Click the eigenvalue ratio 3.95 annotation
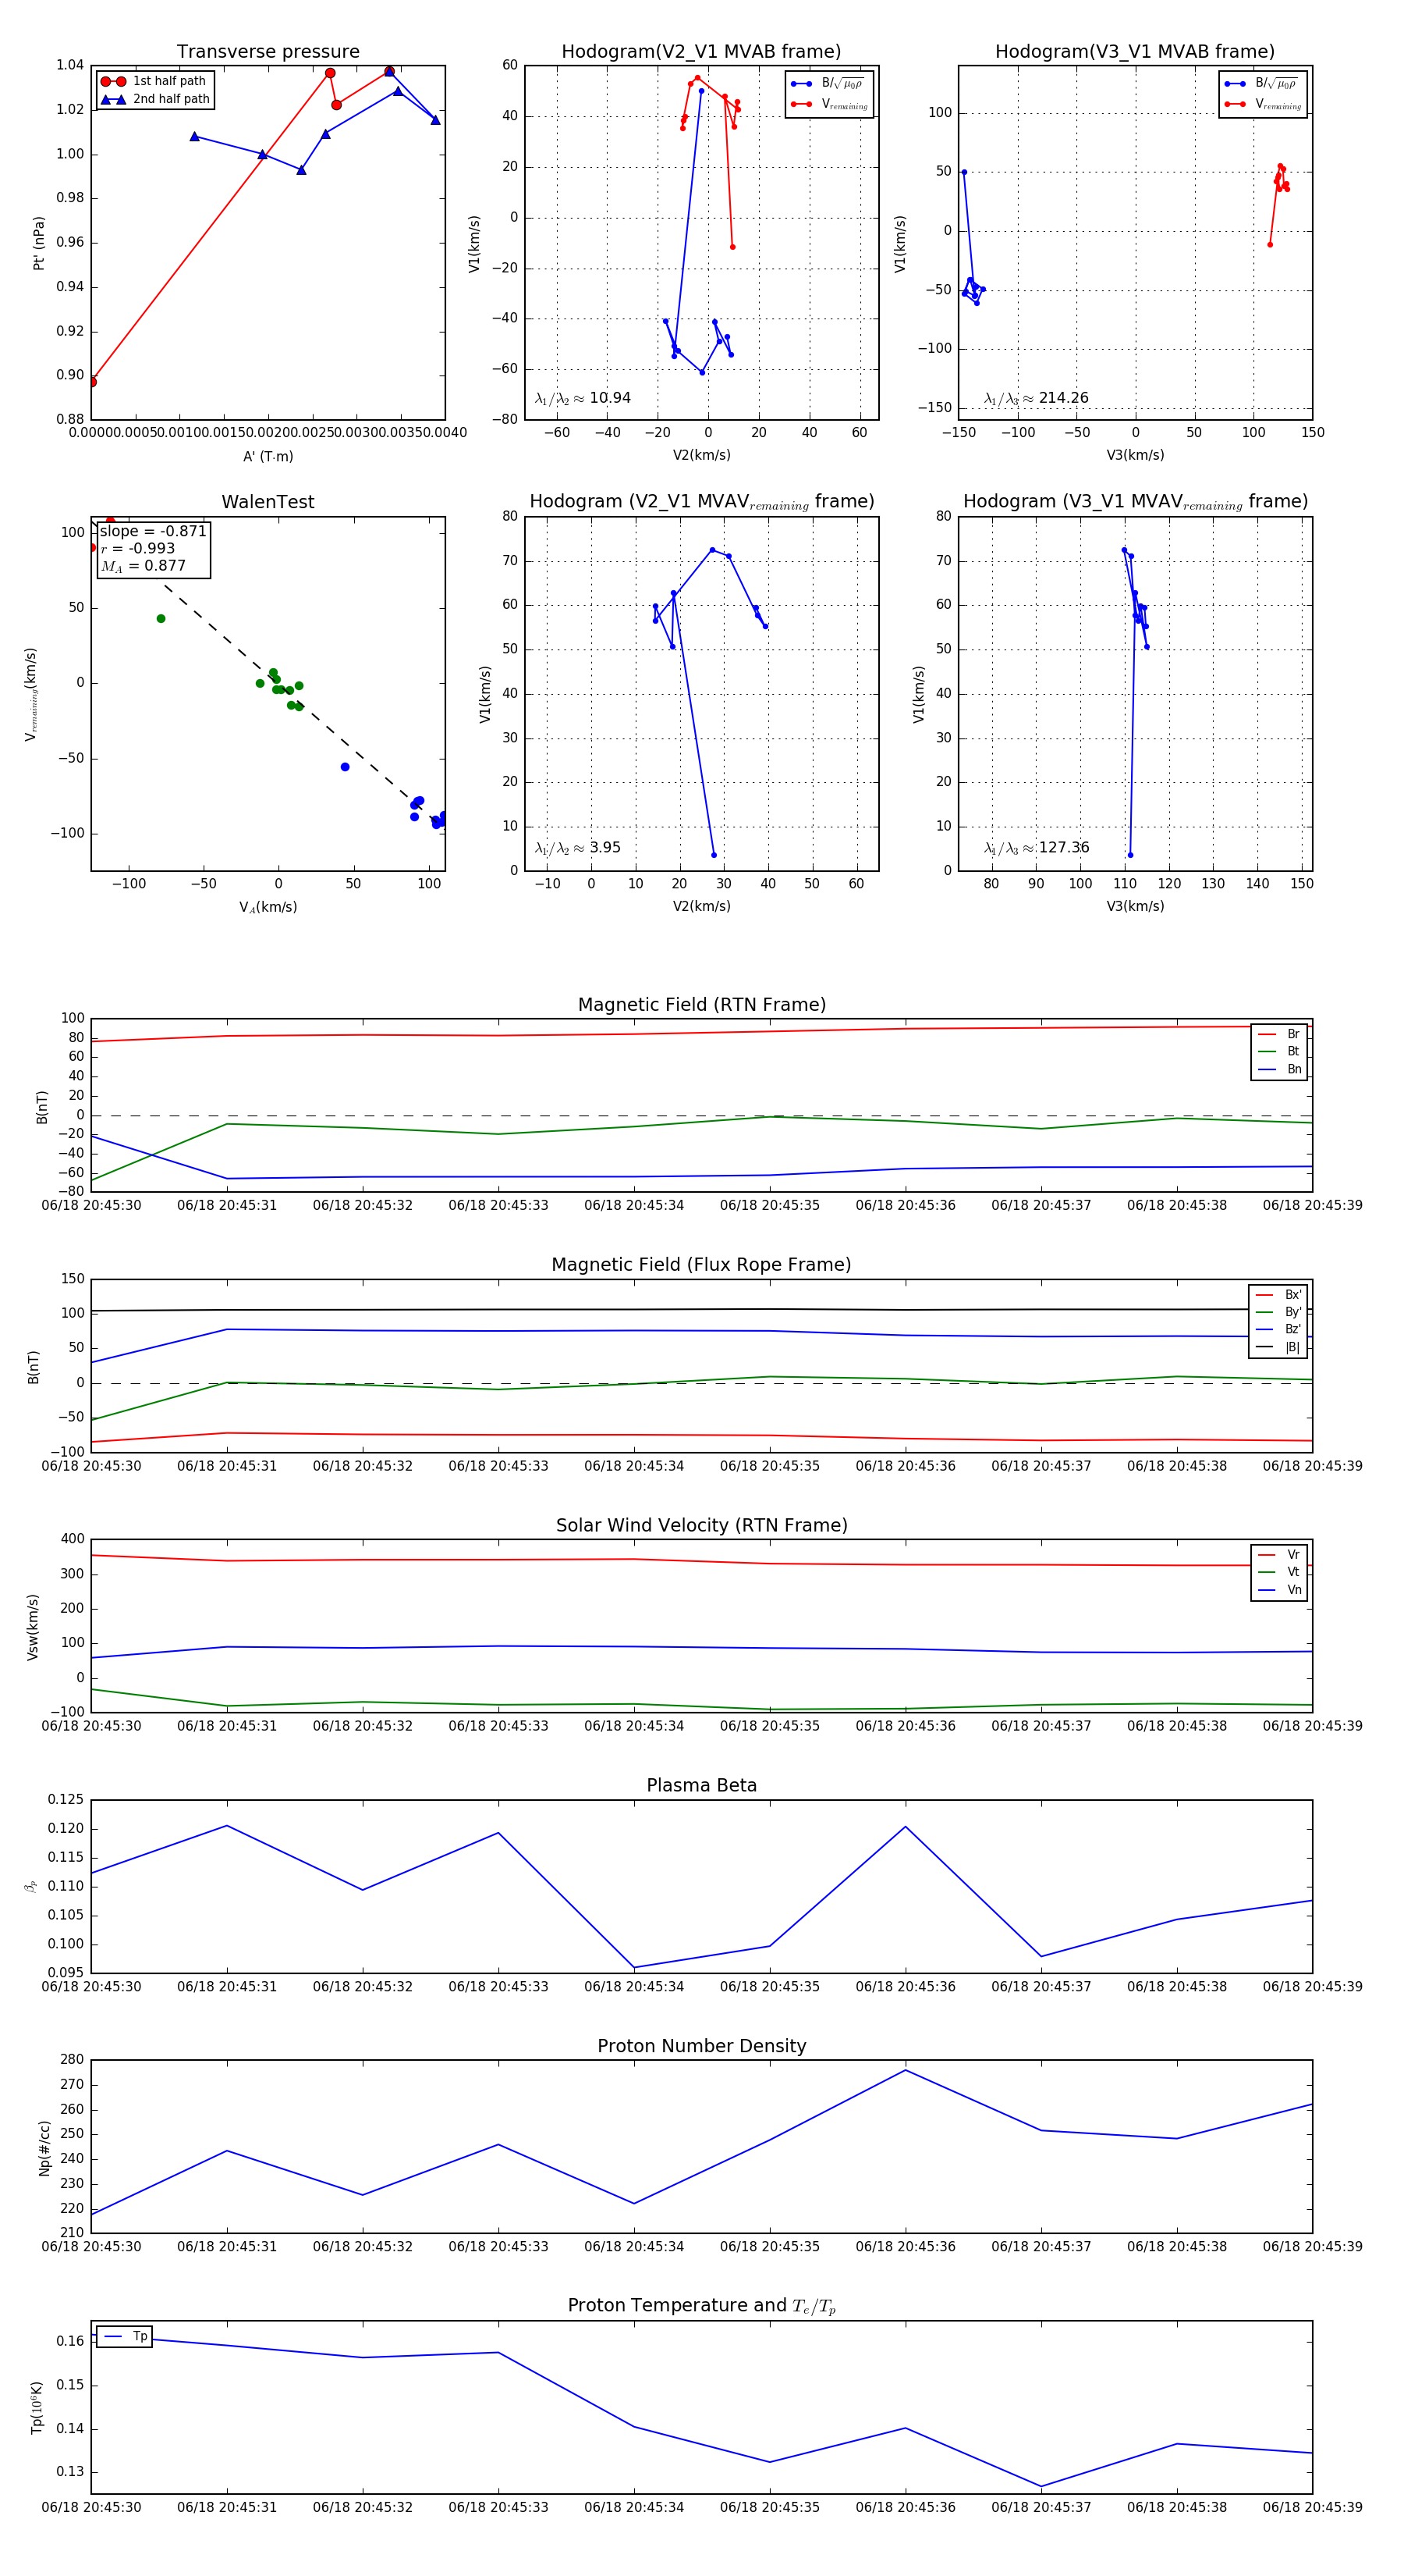1404x2576 pixels. 577,848
